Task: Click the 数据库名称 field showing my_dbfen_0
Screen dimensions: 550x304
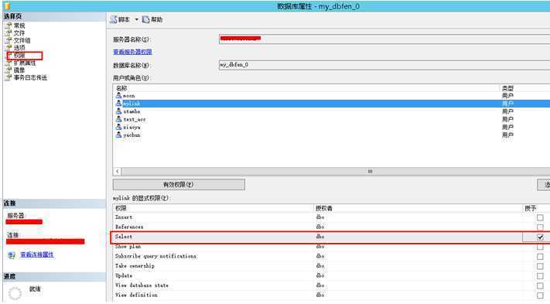Action: pyautogui.click(x=384, y=65)
